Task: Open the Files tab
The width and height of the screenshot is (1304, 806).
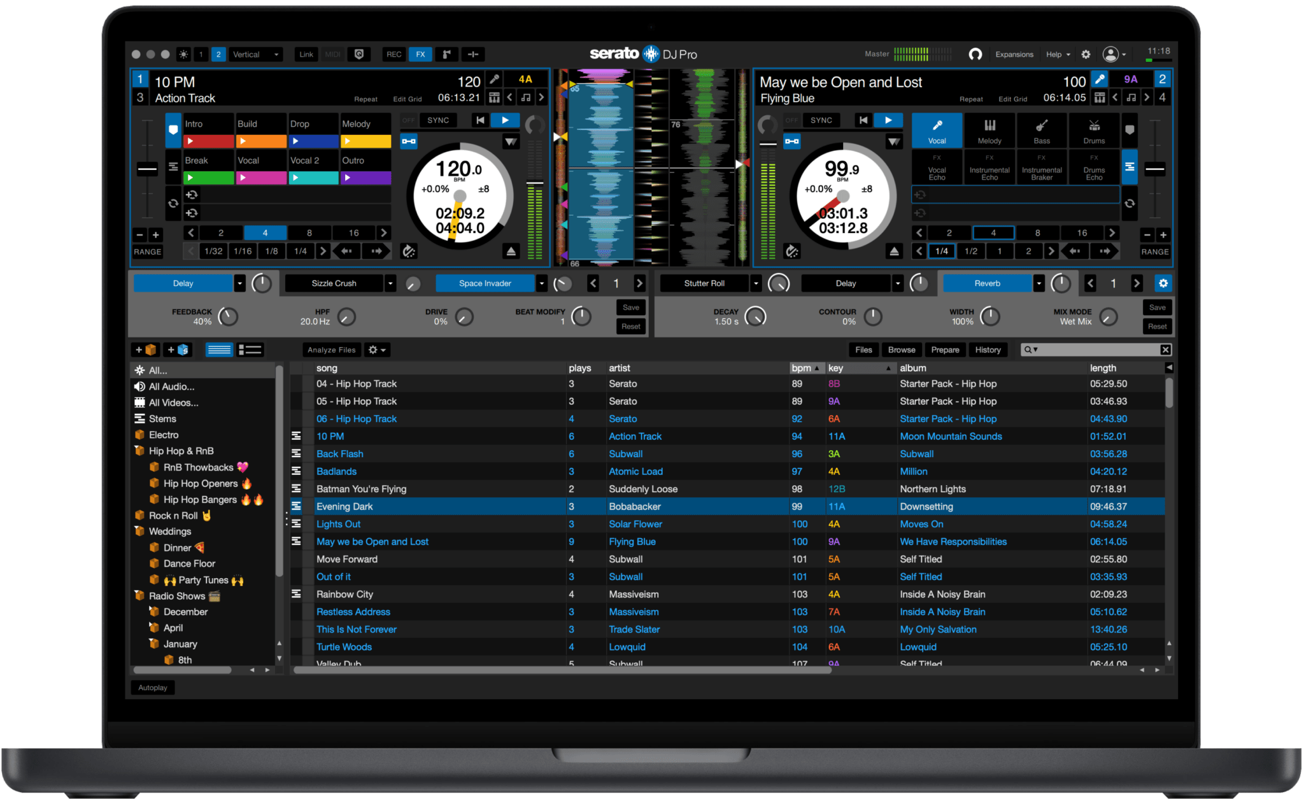Action: 864,350
